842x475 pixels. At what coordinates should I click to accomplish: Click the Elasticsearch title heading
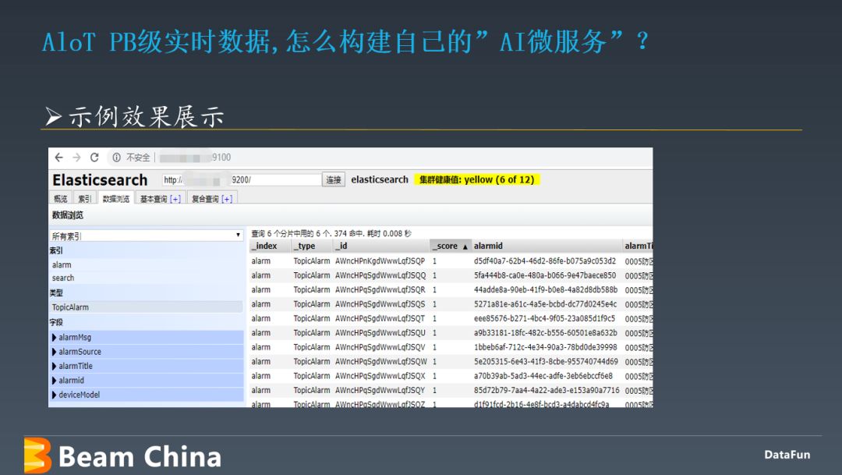[x=100, y=179]
